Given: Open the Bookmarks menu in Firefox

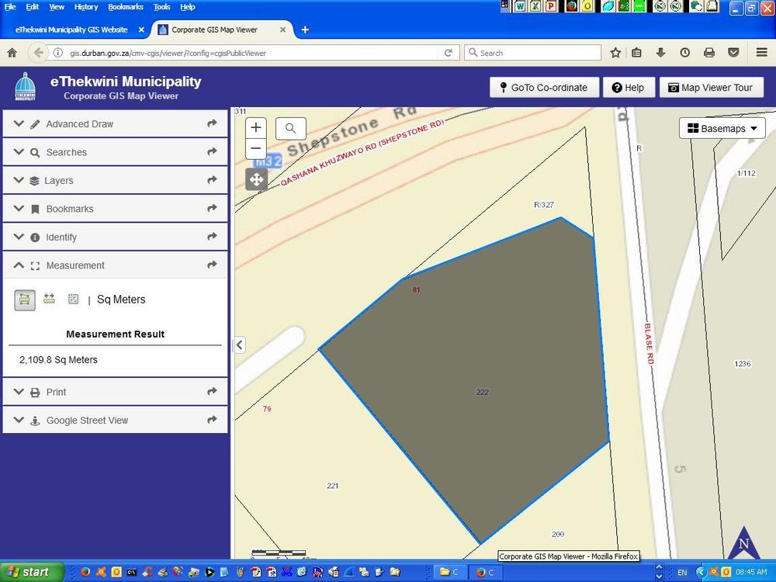Looking at the screenshot, I should pyautogui.click(x=125, y=7).
